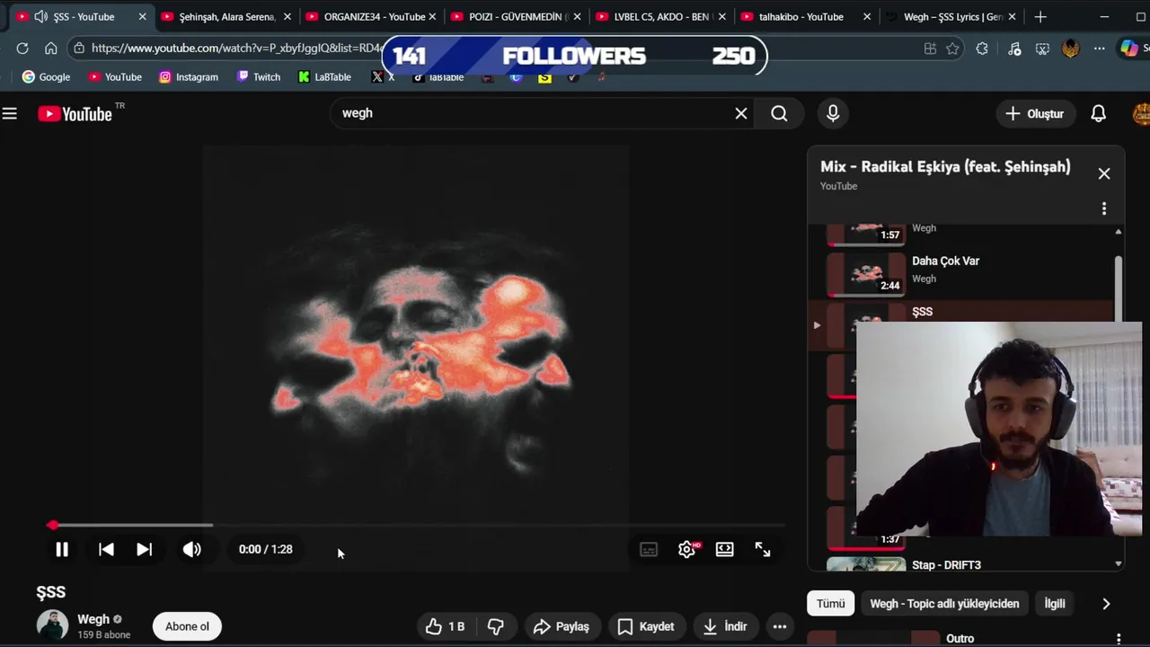The image size is (1150, 647).
Task: Open browser extensions puzzle icon
Action: pyautogui.click(x=982, y=49)
